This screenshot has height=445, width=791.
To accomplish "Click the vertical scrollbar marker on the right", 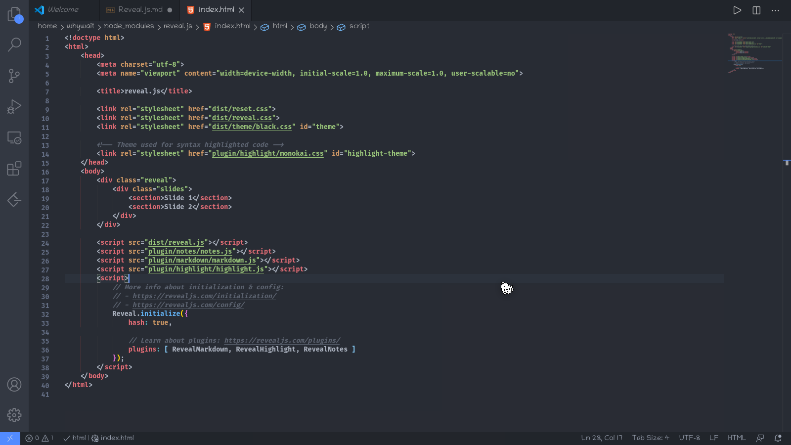I will coord(787,162).
